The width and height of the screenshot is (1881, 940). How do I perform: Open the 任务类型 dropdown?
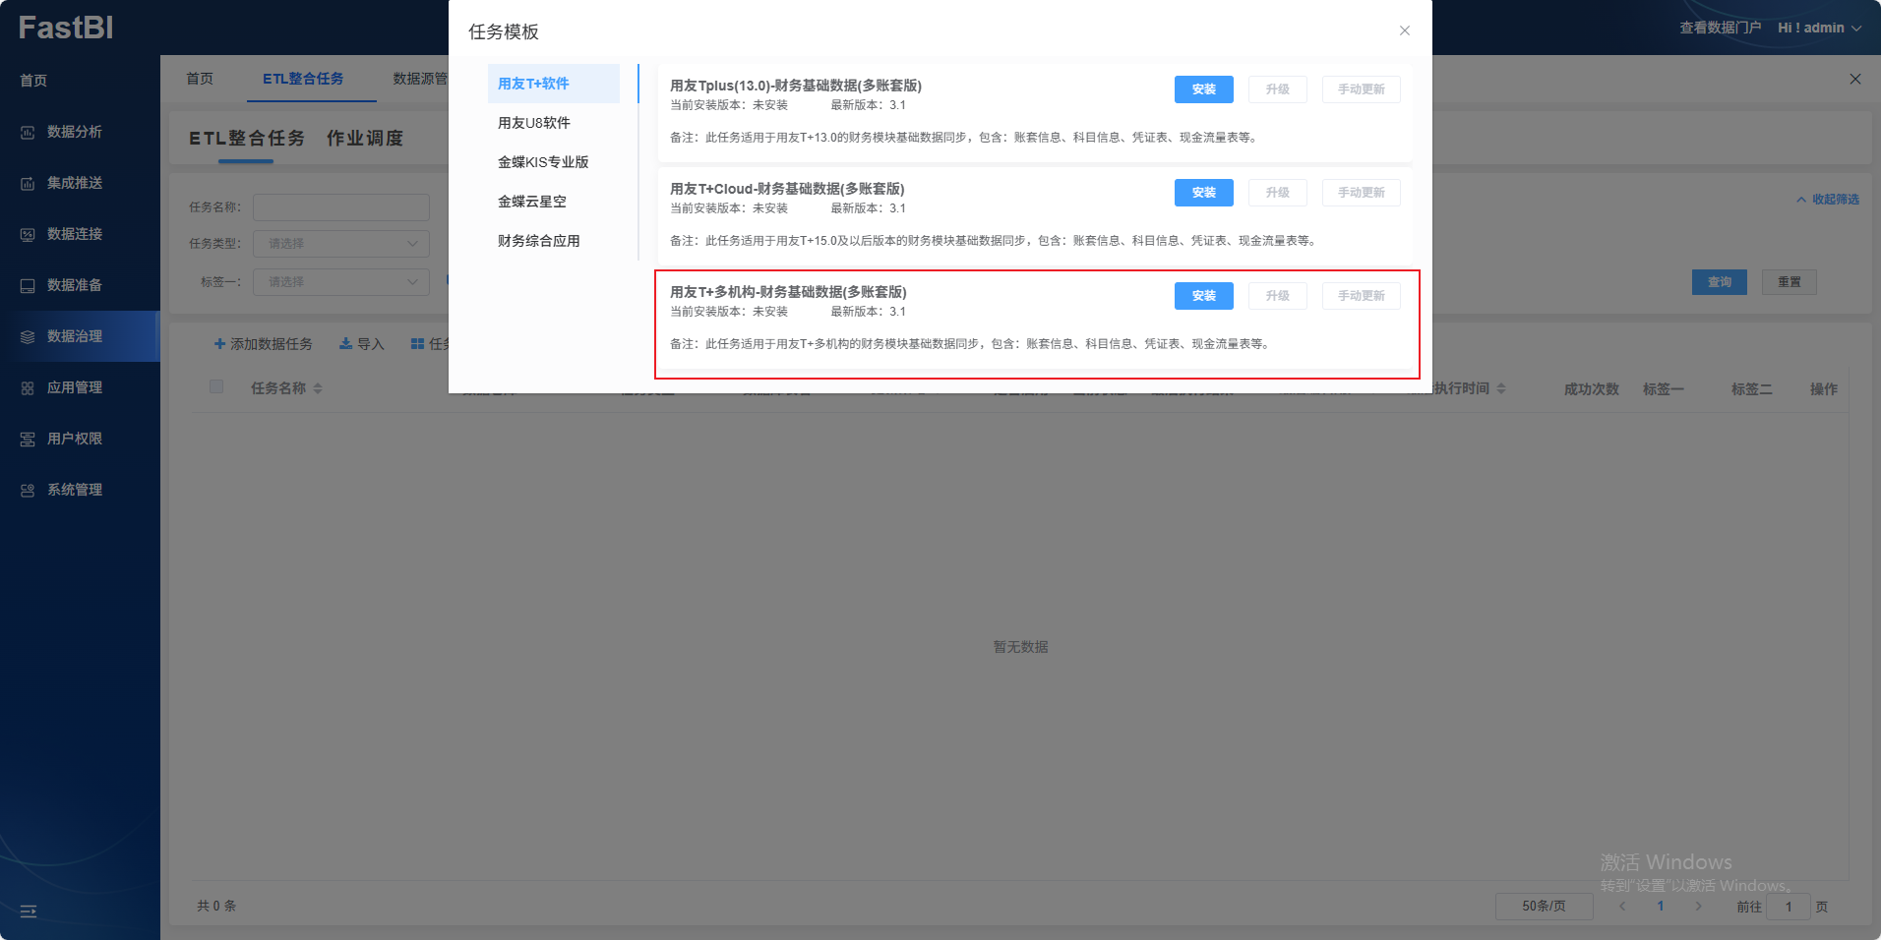pos(340,244)
